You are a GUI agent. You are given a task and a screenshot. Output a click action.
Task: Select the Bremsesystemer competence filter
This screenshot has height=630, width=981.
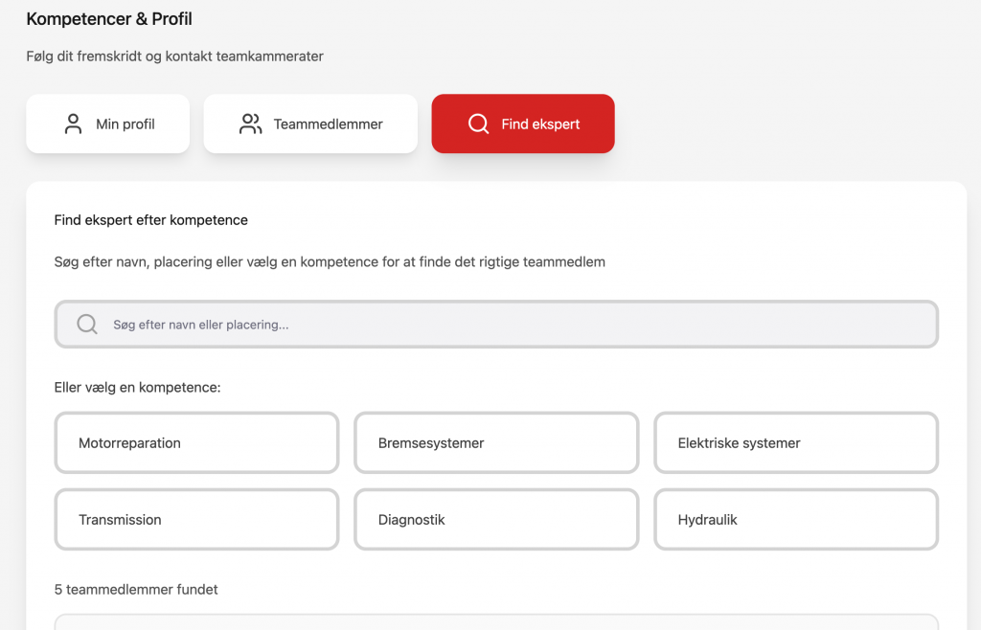point(496,443)
